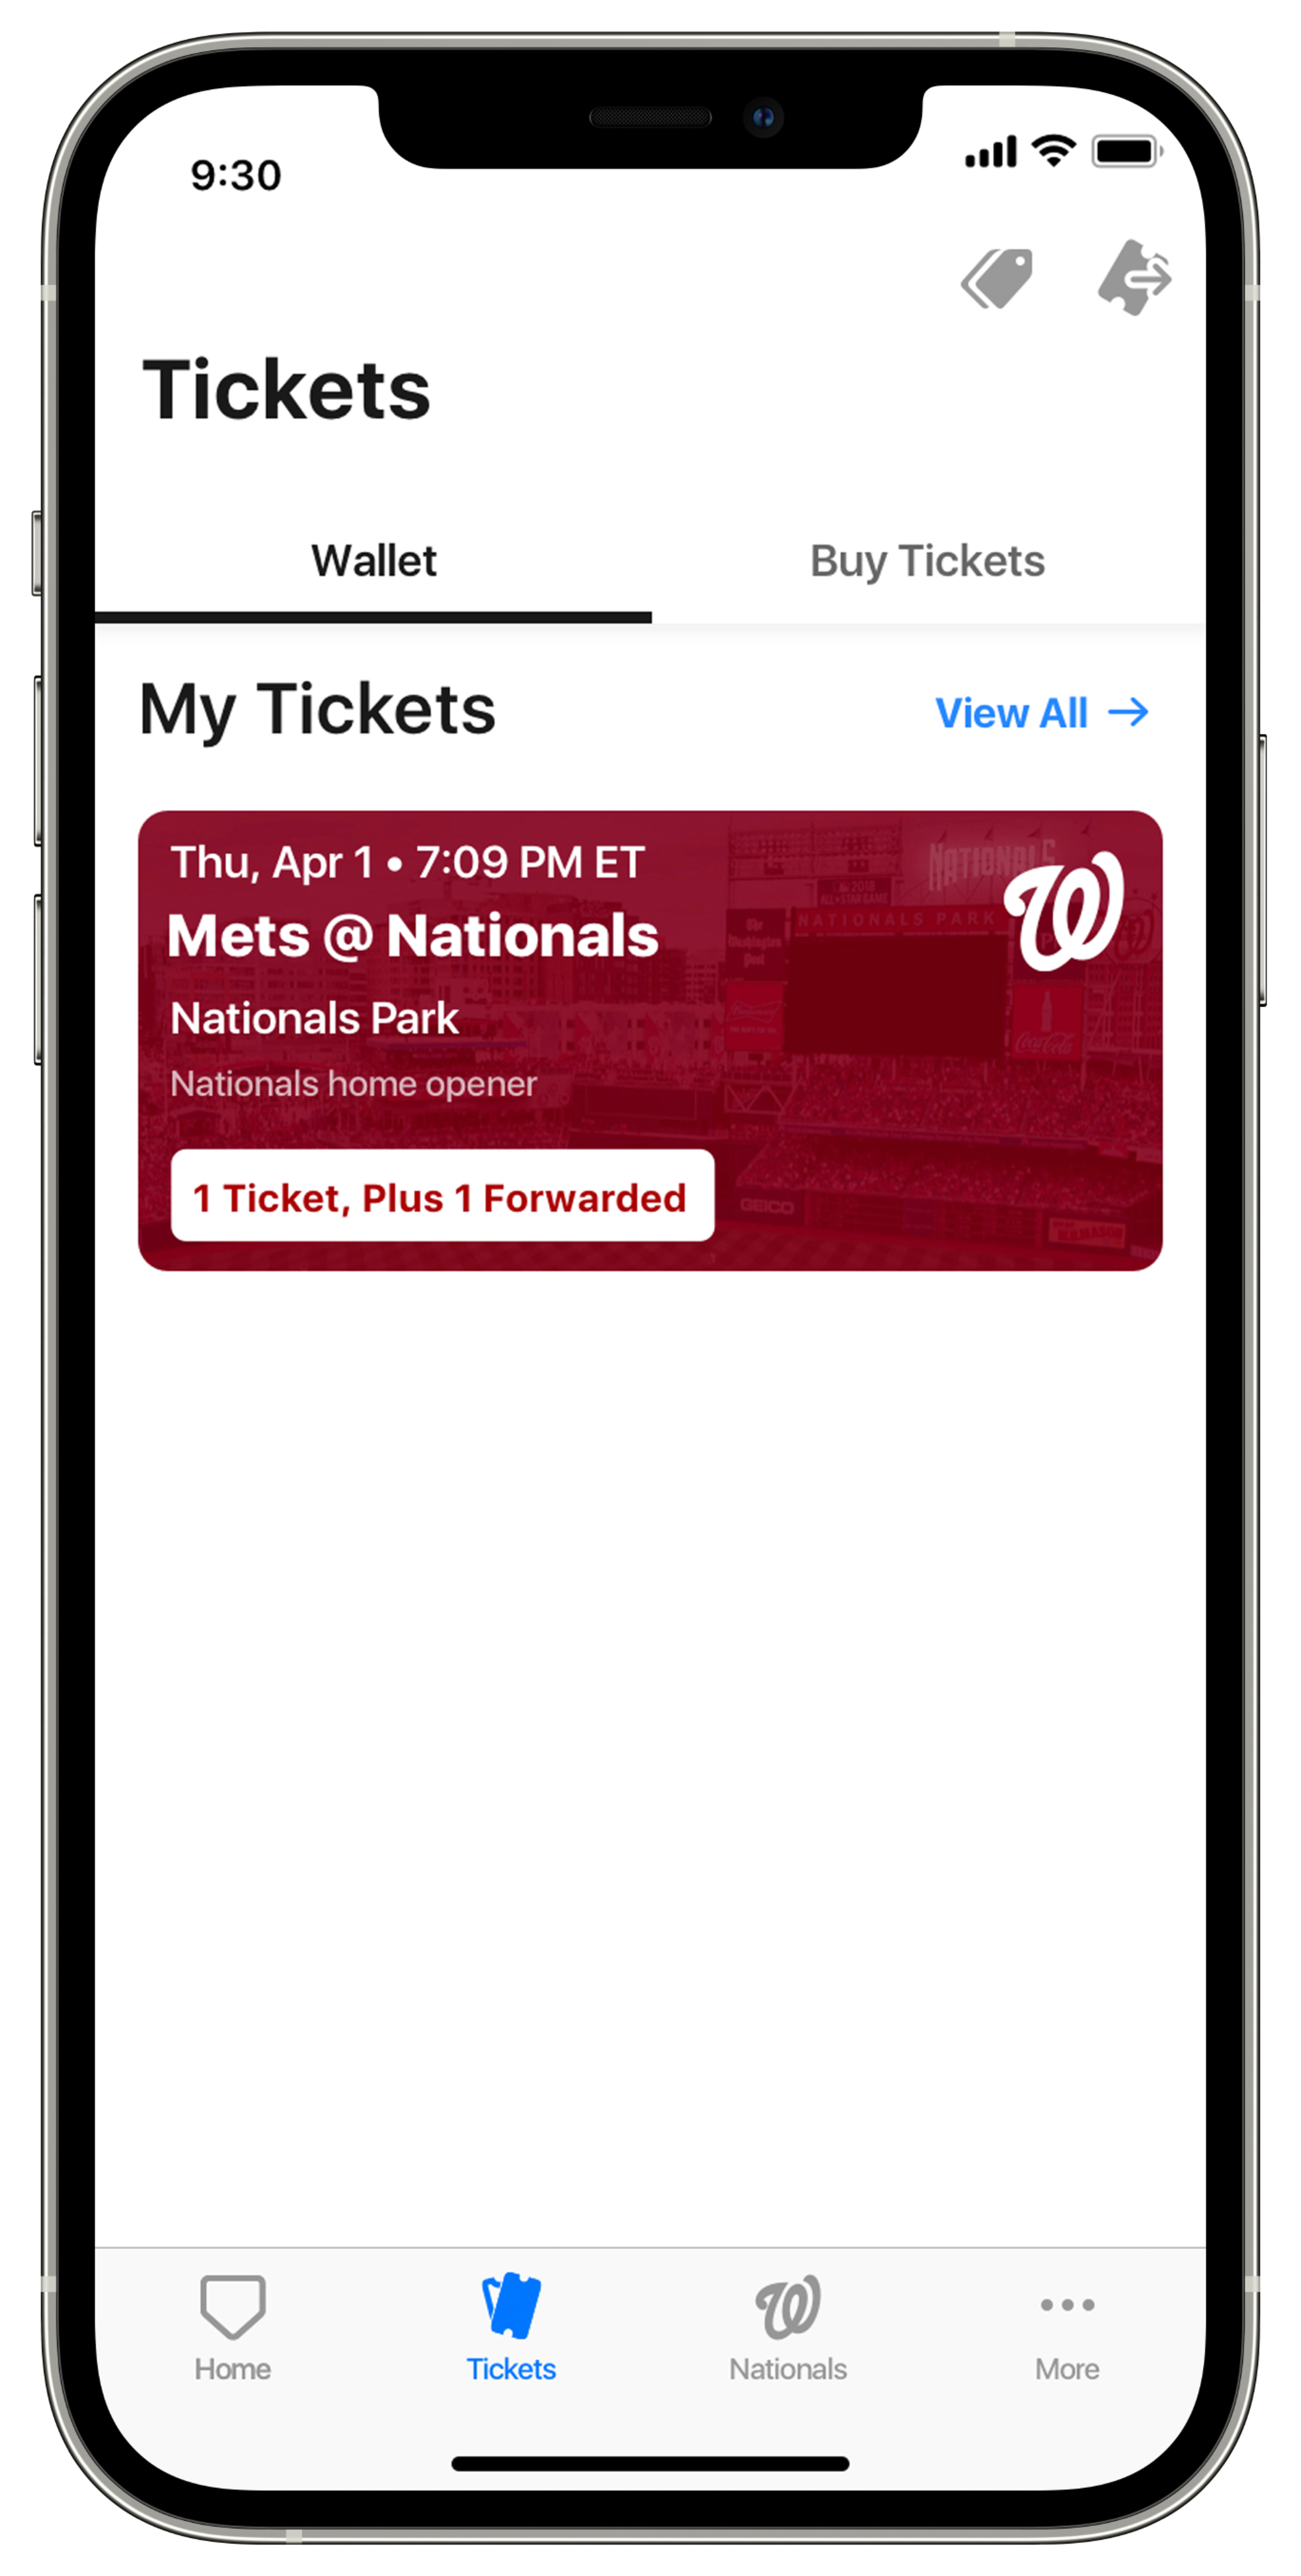Tap '1 Ticket, Plus 1 Forwarded' button
1301x2576 pixels.
pos(438,1196)
